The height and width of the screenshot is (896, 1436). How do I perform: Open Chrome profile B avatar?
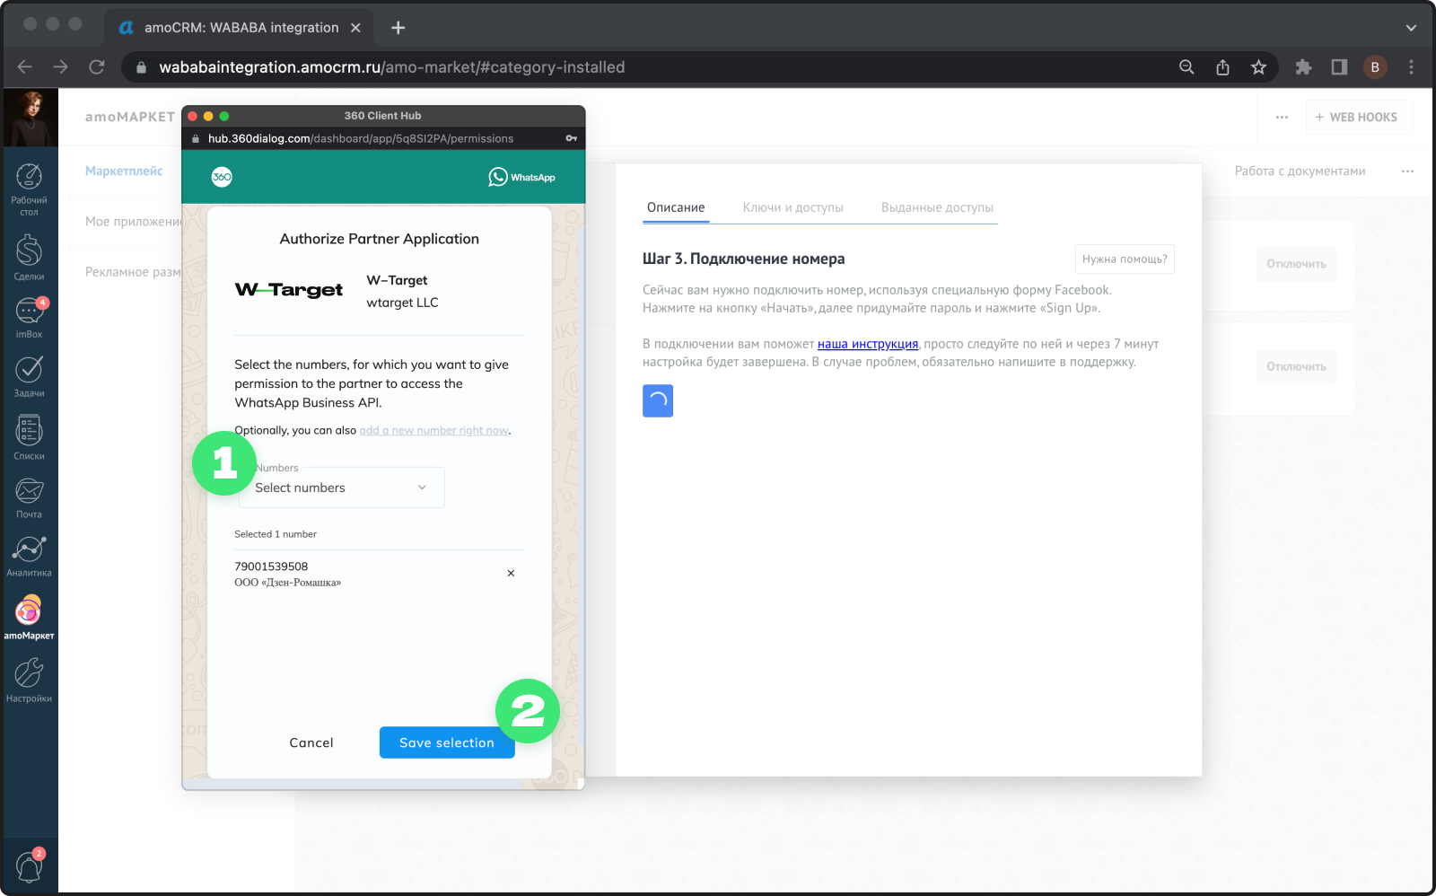coord(1375,66)
